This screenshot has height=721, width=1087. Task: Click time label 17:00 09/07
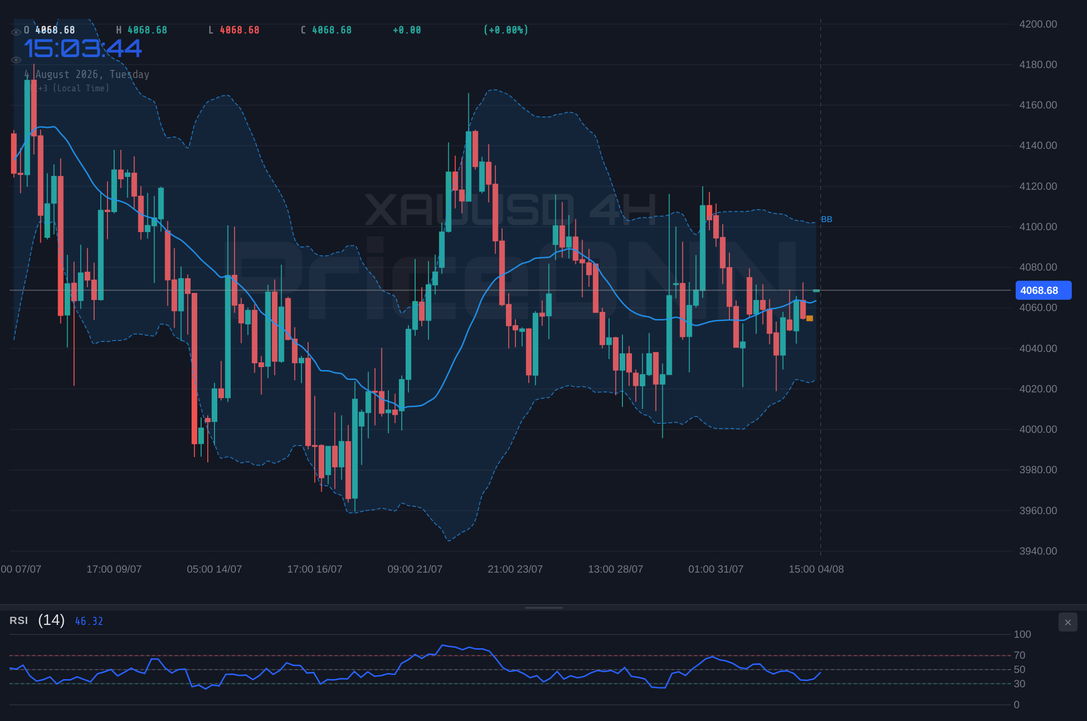point(114,569)
